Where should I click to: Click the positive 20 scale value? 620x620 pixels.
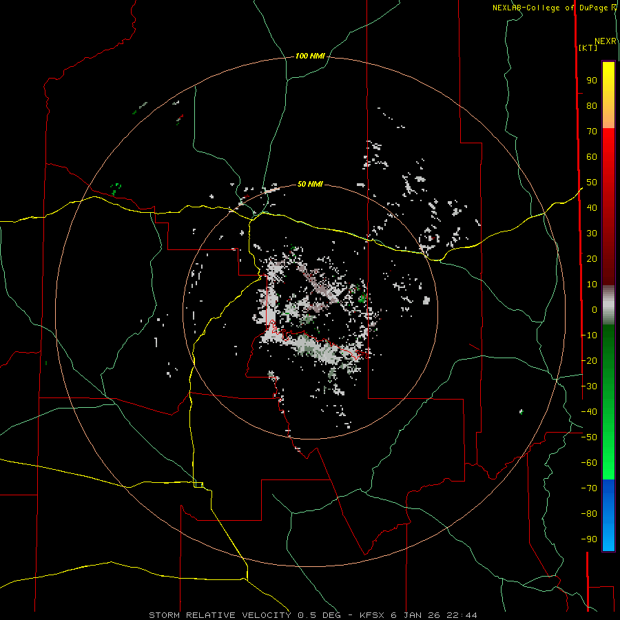click(x=592, y=259)
